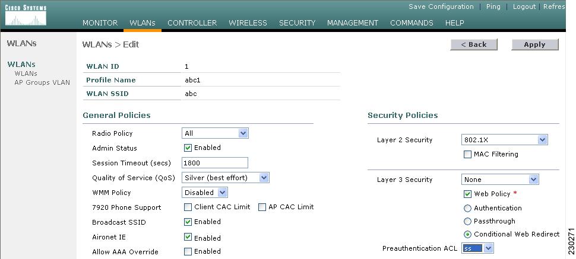Viewport: 576px width, 259px height.
Task: Select the Authentication radio button
Action: pos(467,209)
